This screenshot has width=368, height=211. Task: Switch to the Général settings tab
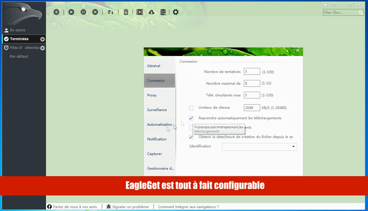(160, 66)
